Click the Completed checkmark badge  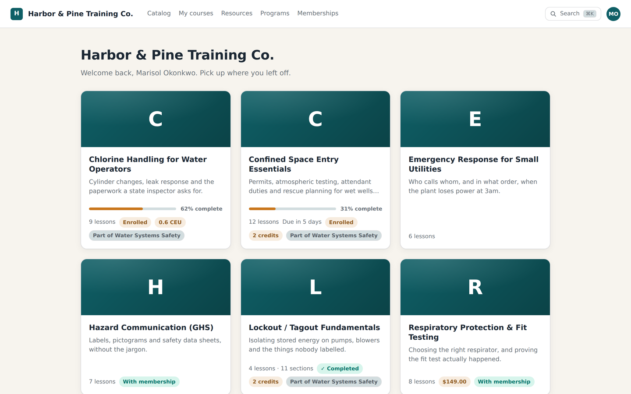[340, 369]
